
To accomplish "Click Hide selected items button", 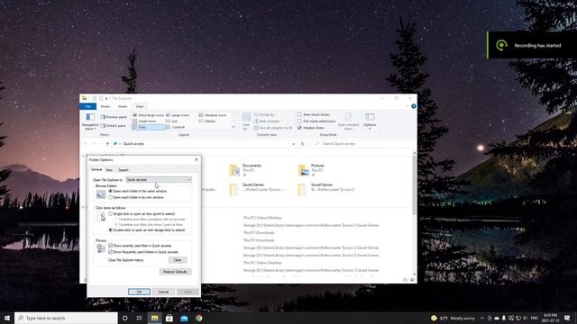I will [348, 121].
